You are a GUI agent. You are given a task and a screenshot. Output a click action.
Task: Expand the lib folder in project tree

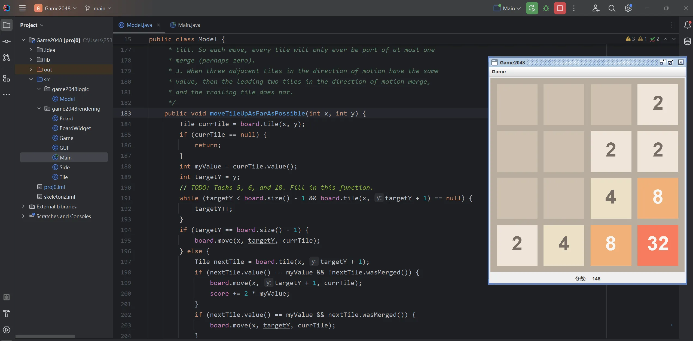(31, 60)
